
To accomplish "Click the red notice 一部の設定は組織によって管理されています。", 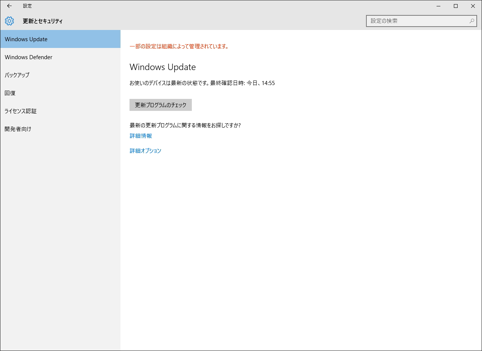I will click(x=179, y=46).
